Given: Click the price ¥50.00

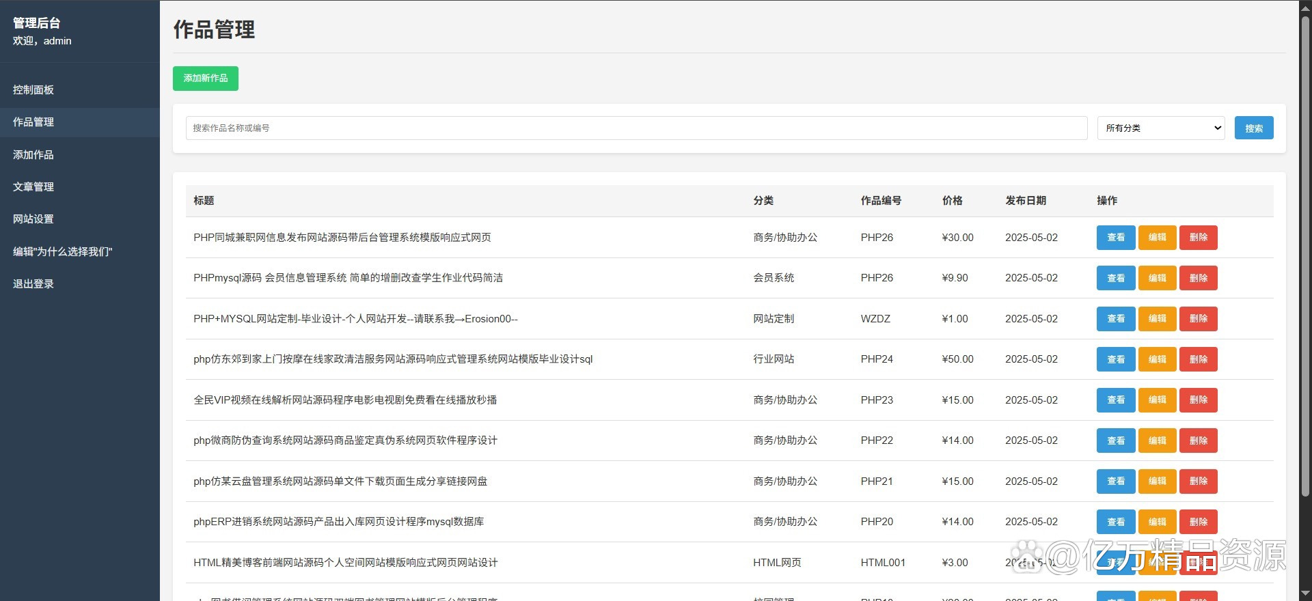Looking at the screenshot, I should pyautogui.click(x=957, y=359).
